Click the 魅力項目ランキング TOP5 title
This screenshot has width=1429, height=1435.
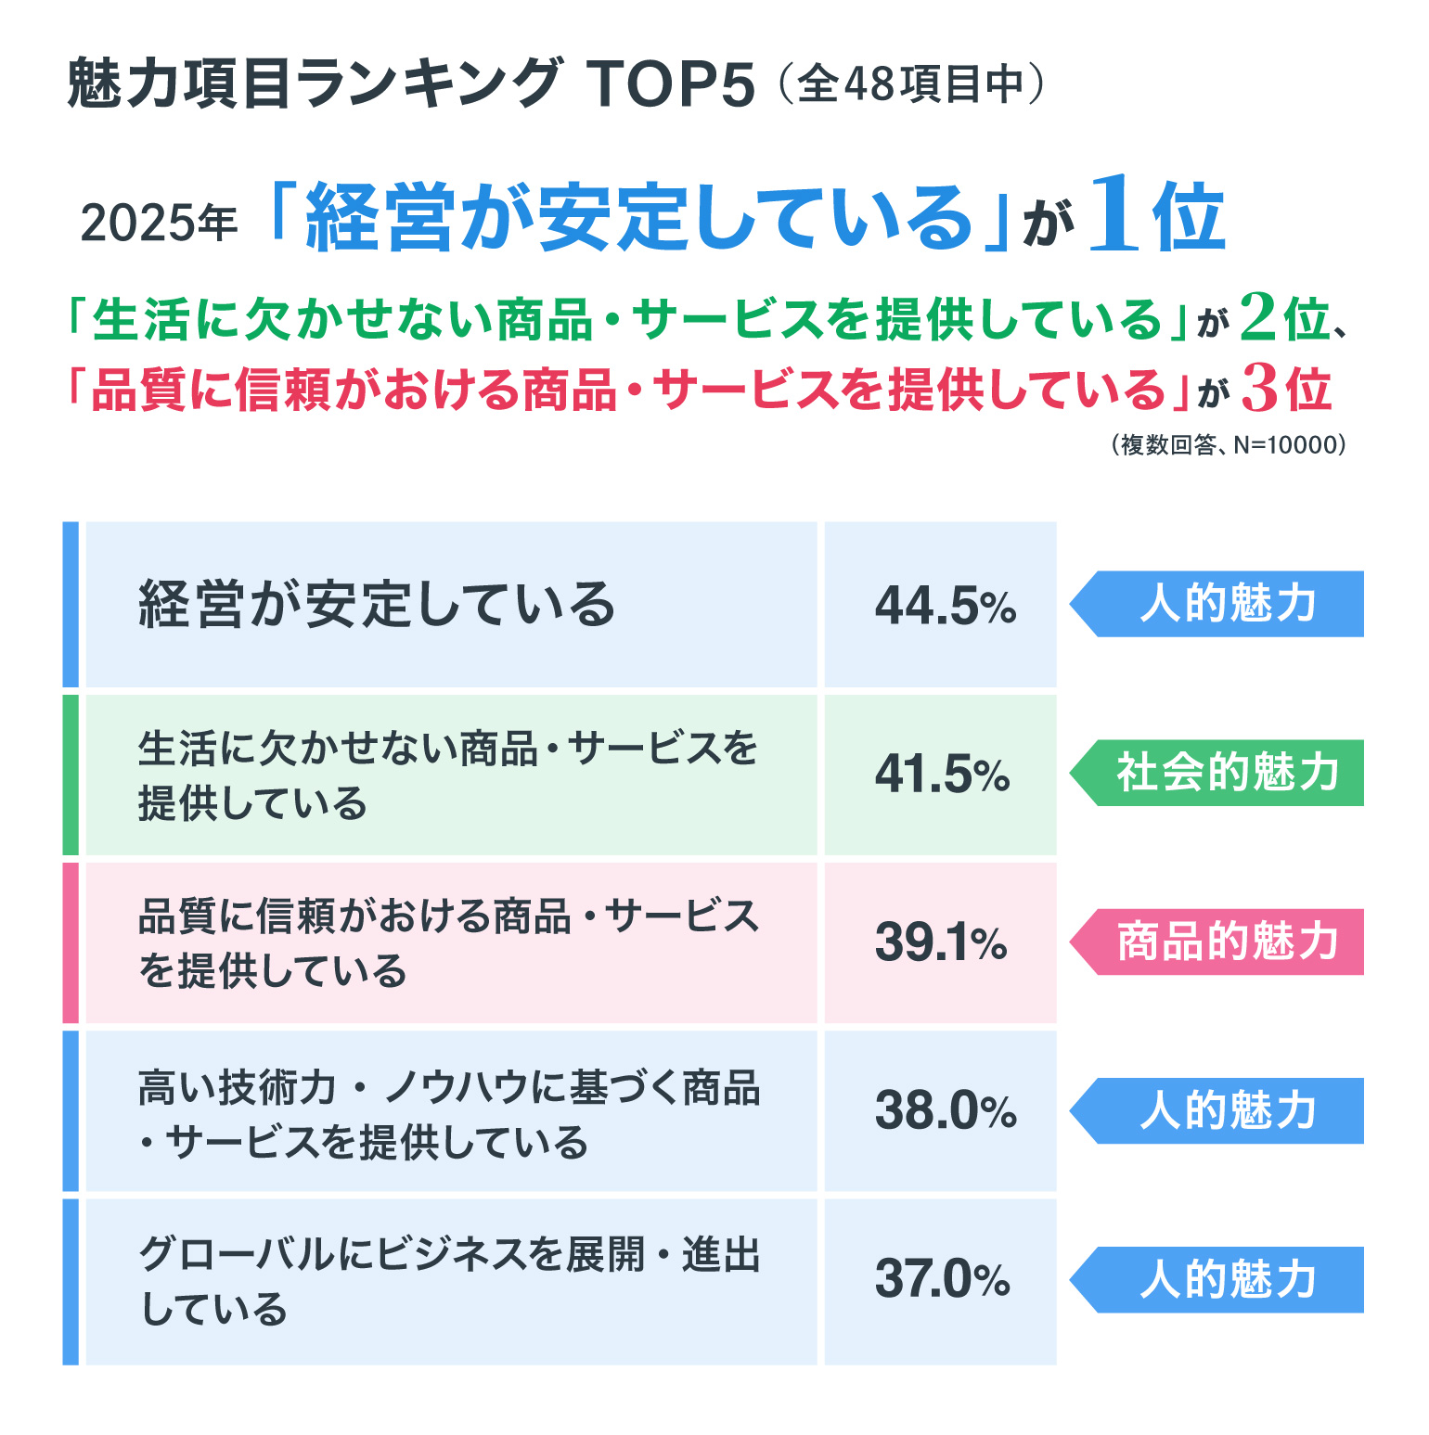[x=410, y=83]
